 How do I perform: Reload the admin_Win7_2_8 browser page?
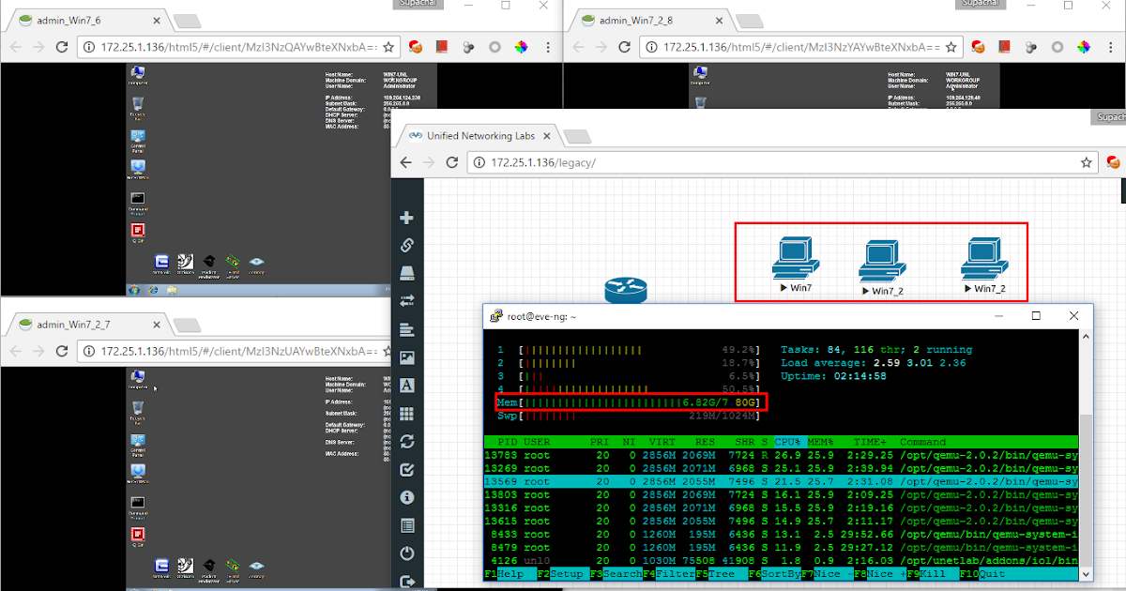point(624,47)
